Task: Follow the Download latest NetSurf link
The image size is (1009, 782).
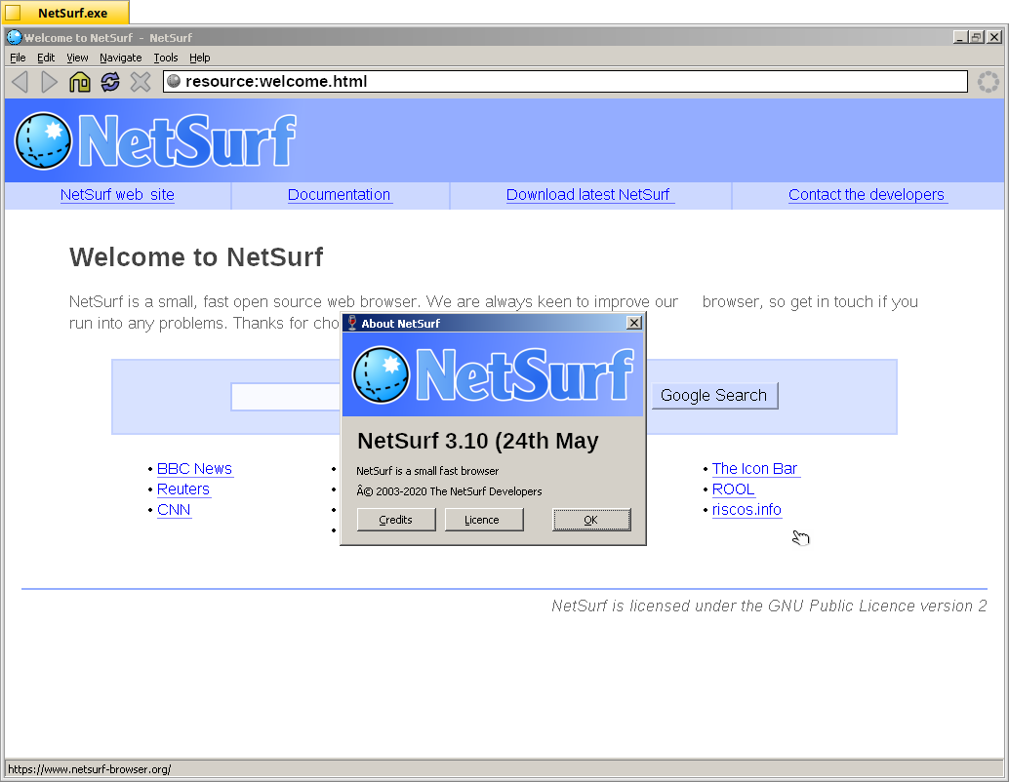Action: click(588, 195)
